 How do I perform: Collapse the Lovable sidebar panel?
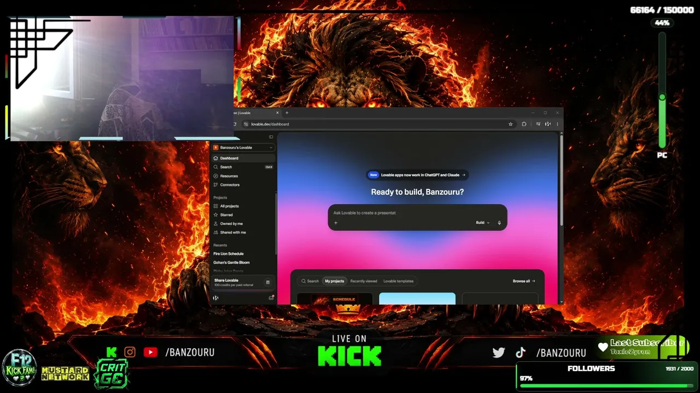coord(271,137)
